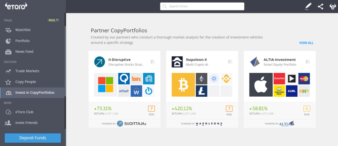Click the VIEW ALL link
Image resolution: width=338 pixels, height=146 pixels.
306,43
